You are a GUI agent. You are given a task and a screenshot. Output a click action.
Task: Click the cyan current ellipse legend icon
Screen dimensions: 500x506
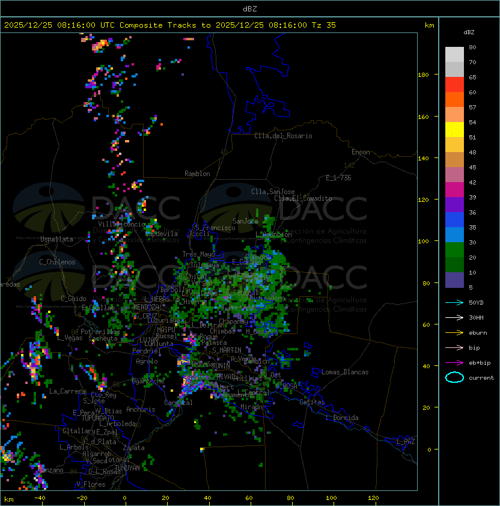454,377
